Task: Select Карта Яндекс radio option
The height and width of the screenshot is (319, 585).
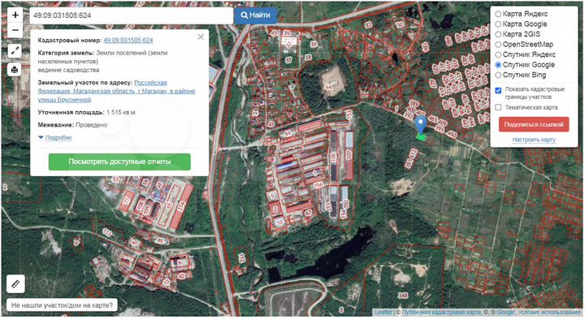Action: 498,14
